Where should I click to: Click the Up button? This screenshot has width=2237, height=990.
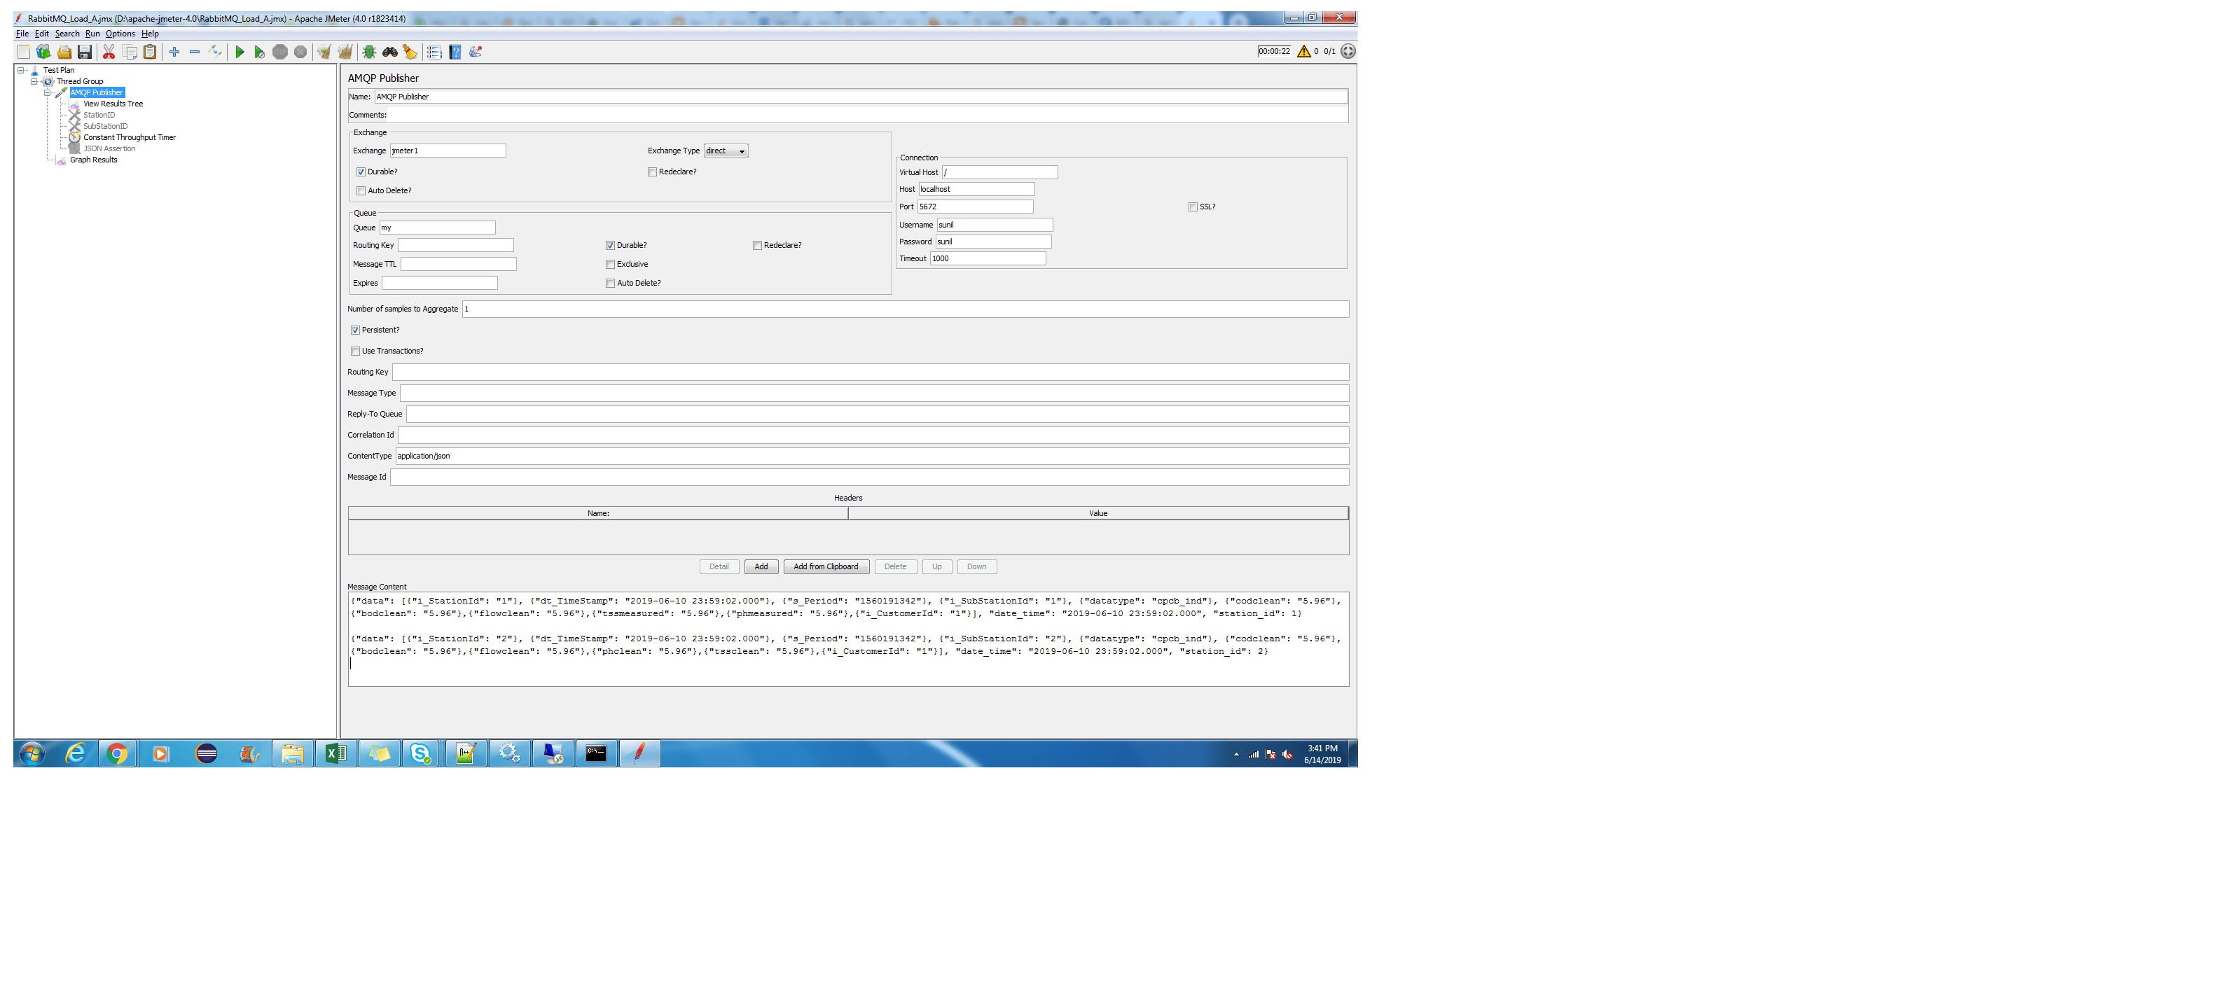click(937, 567)
